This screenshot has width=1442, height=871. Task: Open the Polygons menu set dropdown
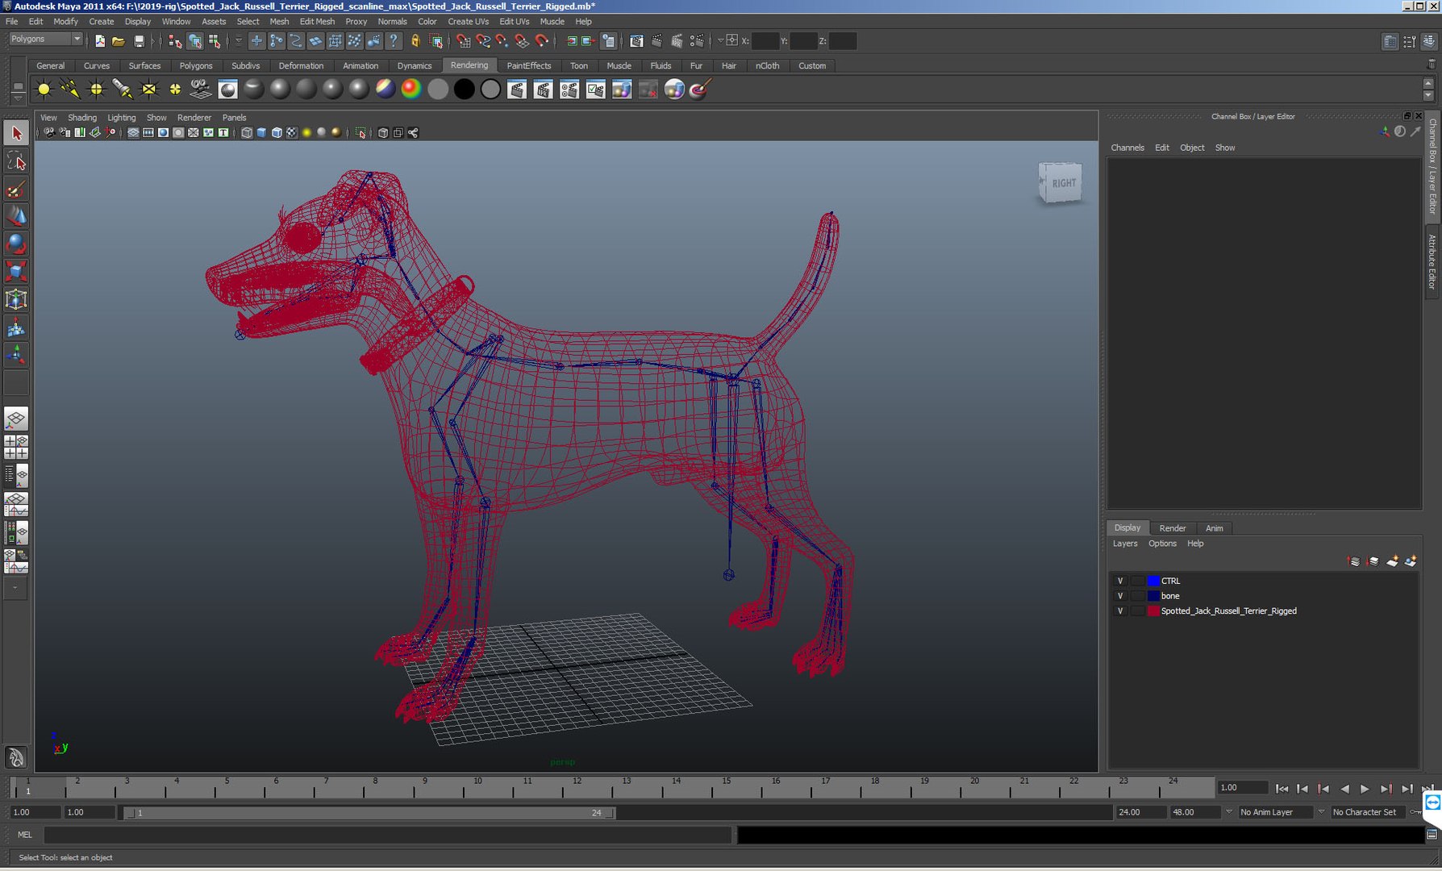pos(46,39)
